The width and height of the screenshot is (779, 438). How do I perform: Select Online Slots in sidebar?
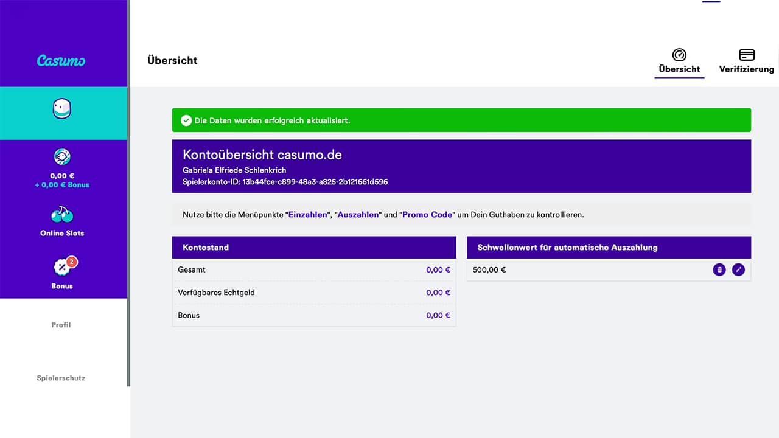click(x=62, y=233)
